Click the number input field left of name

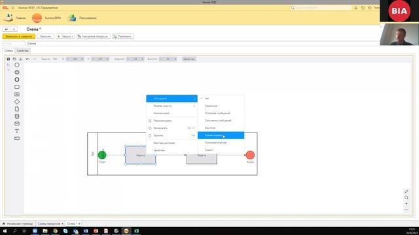tap(14, 44)
